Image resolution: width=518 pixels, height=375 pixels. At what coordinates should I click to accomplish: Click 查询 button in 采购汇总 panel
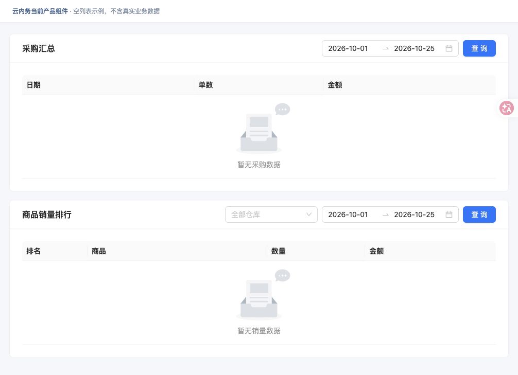tap(479, 48)
